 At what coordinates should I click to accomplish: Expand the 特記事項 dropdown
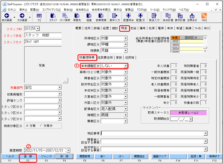205,134
